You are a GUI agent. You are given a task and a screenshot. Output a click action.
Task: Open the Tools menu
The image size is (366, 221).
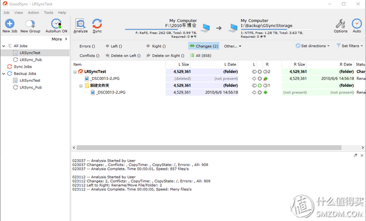(x=49, y=13)
